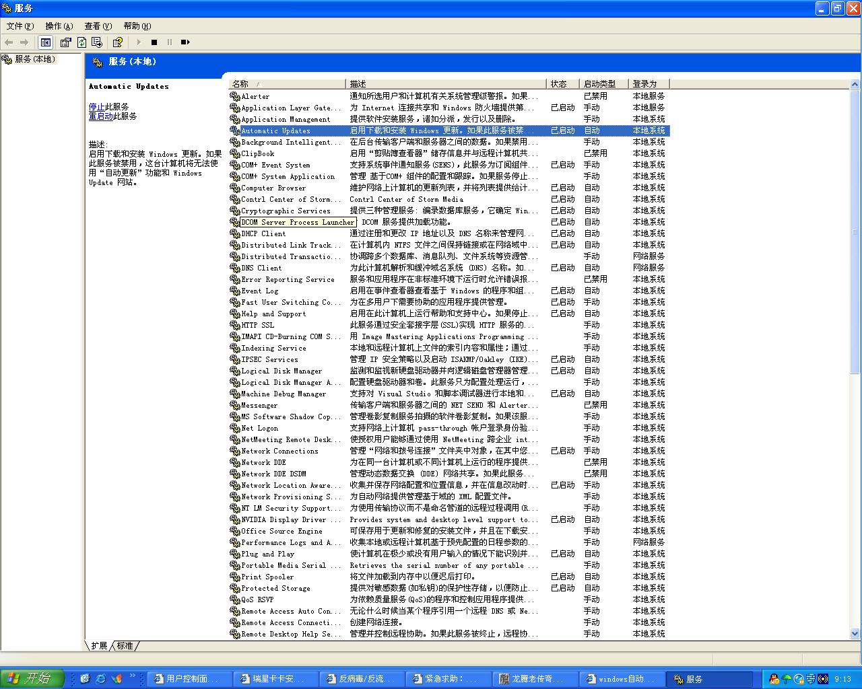862x689 pixels.
Task: Select the Machine Debug Manager service
Action: point(449,394)
